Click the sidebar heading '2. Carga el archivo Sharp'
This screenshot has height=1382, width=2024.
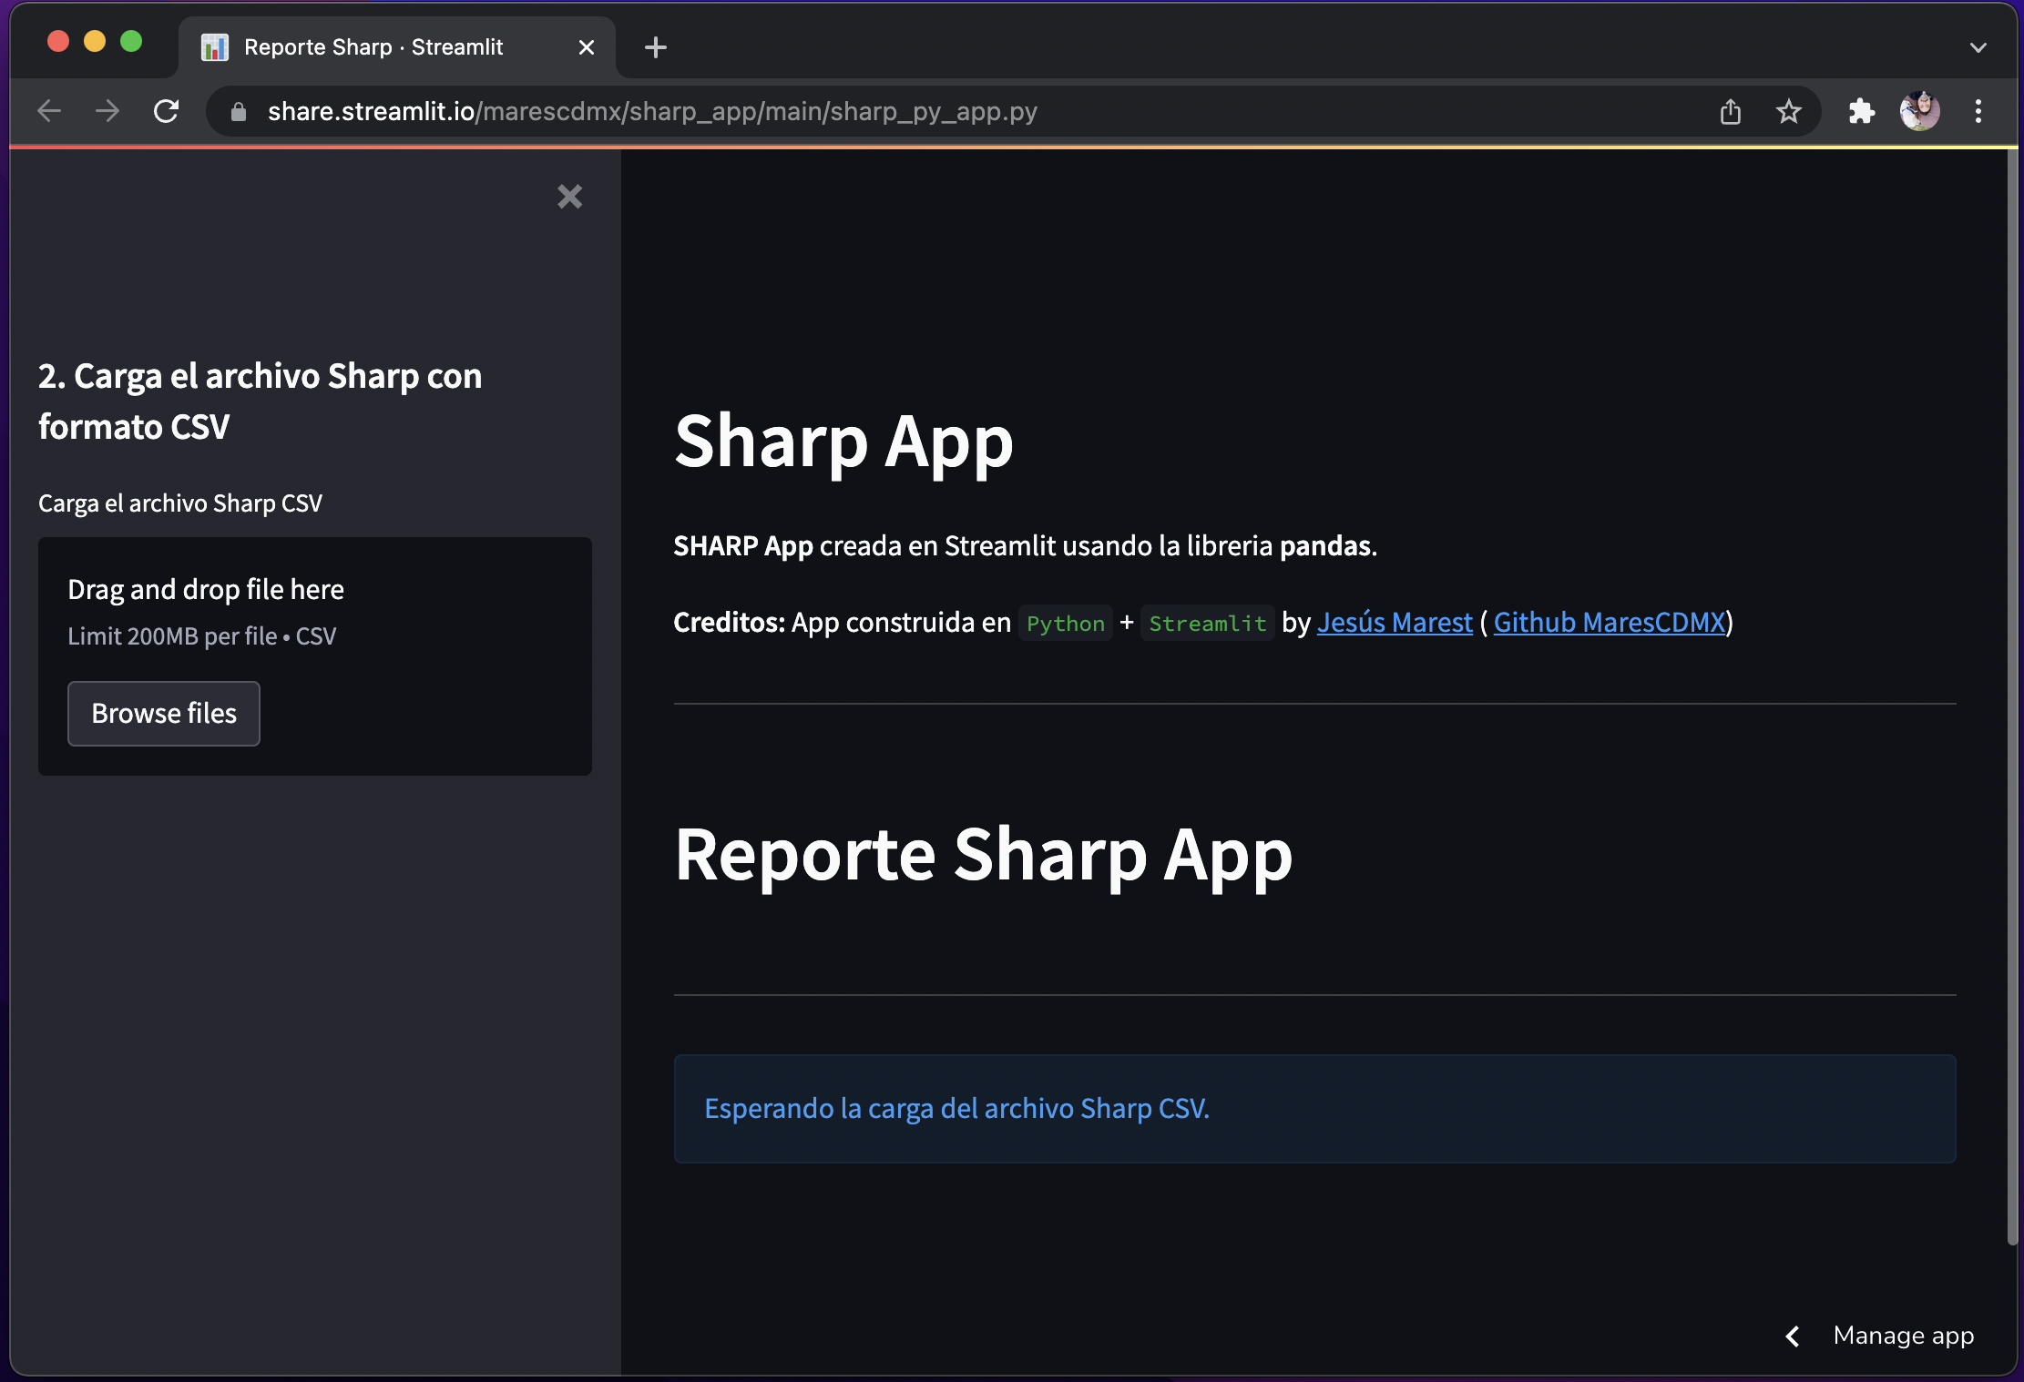coord(260,401)
